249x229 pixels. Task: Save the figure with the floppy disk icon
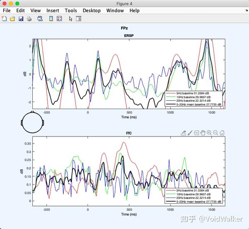[x=21, y=19]
